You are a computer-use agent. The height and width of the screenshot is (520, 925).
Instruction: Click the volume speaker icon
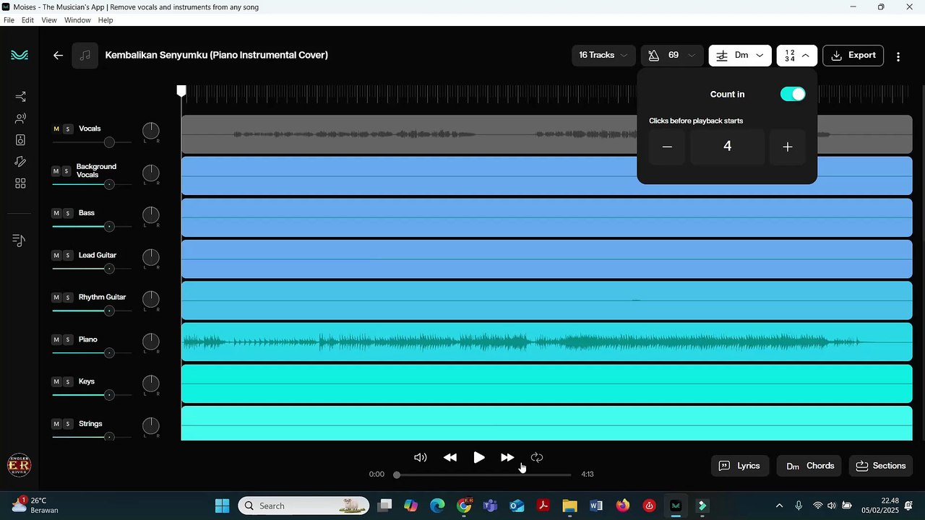(x=420, y=457)
